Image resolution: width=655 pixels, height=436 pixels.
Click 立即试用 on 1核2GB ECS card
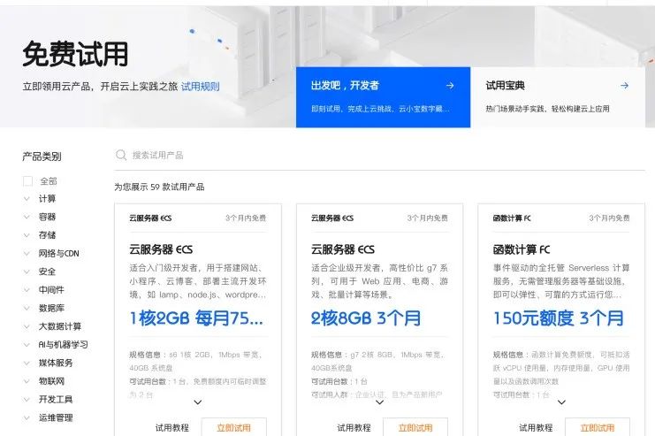pos(234,427)
